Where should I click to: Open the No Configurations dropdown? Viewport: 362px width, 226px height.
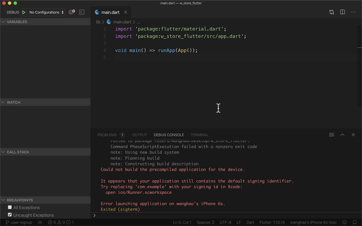coord(46,12)
